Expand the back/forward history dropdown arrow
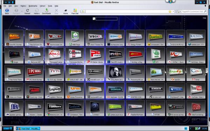 pyautogui.click(x=22, y=12)
